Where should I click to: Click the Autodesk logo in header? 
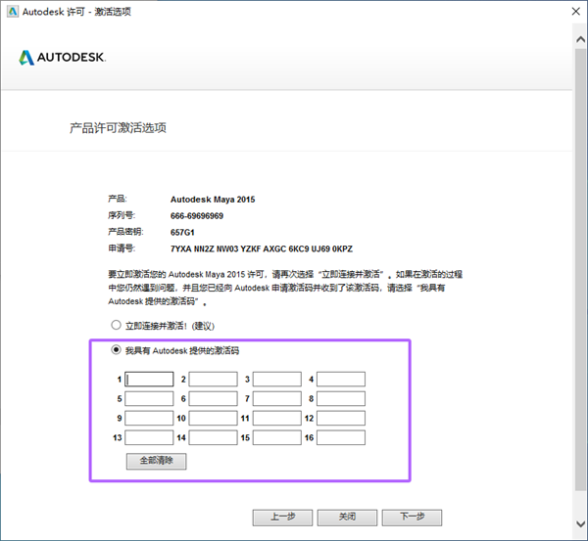point(61,58)
